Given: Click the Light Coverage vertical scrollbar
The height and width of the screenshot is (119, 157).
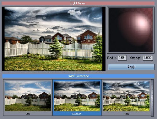Looking at the screenshot, I should point(152,98).
